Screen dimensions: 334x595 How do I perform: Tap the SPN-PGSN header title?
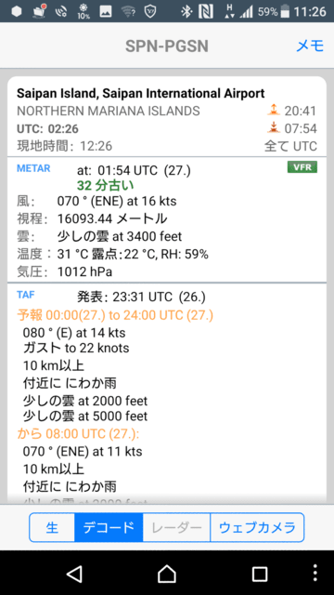[x=167, y=46]
